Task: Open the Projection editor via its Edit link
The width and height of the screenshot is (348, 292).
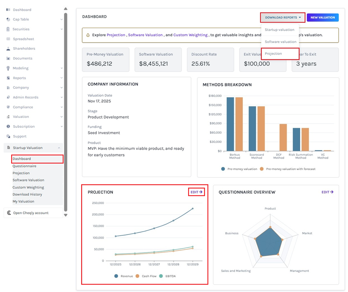Action: tap(196, 192)
